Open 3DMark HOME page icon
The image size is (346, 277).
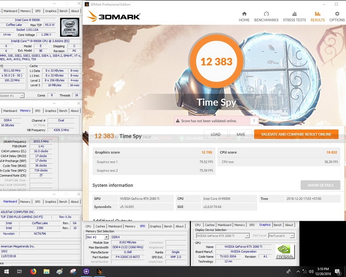(x=244, y=14)
